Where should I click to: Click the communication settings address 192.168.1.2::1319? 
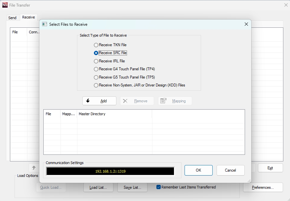point(110,171)
